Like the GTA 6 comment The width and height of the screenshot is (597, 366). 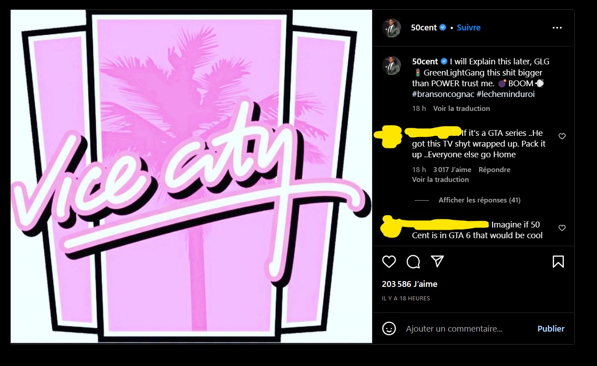click(562, 228)
